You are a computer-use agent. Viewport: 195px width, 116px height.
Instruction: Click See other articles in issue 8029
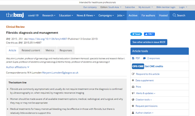tap(149, 42)
